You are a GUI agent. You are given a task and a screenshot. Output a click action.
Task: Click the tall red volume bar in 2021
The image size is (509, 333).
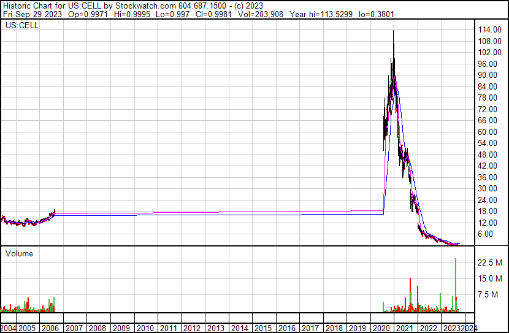[410, 296]
